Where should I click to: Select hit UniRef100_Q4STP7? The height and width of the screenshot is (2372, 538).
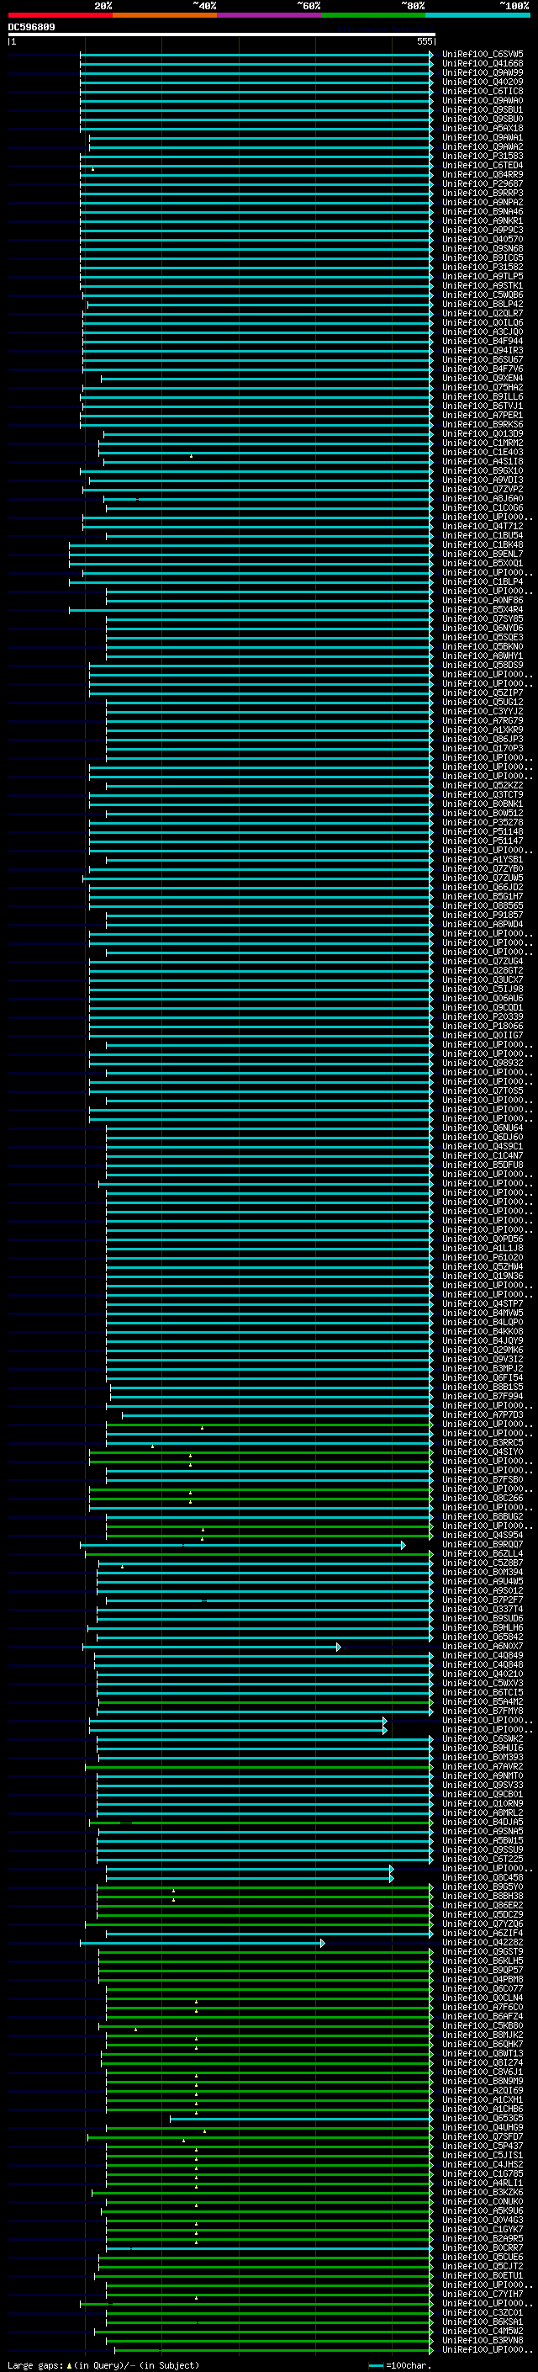(x=483, y=1303)
